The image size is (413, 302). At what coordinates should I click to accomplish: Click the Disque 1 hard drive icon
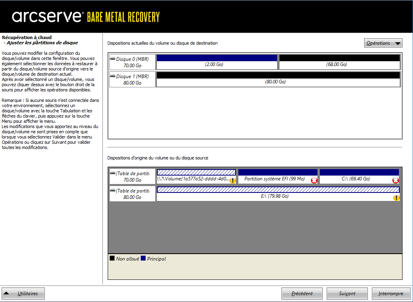[x=113, y=76]
